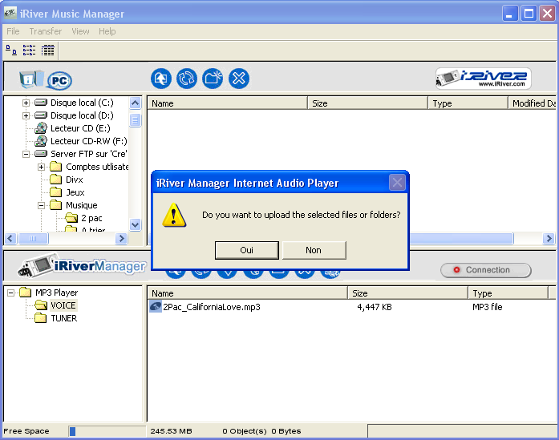Minimize the iRiver Music Manager window

coord(510,14)
